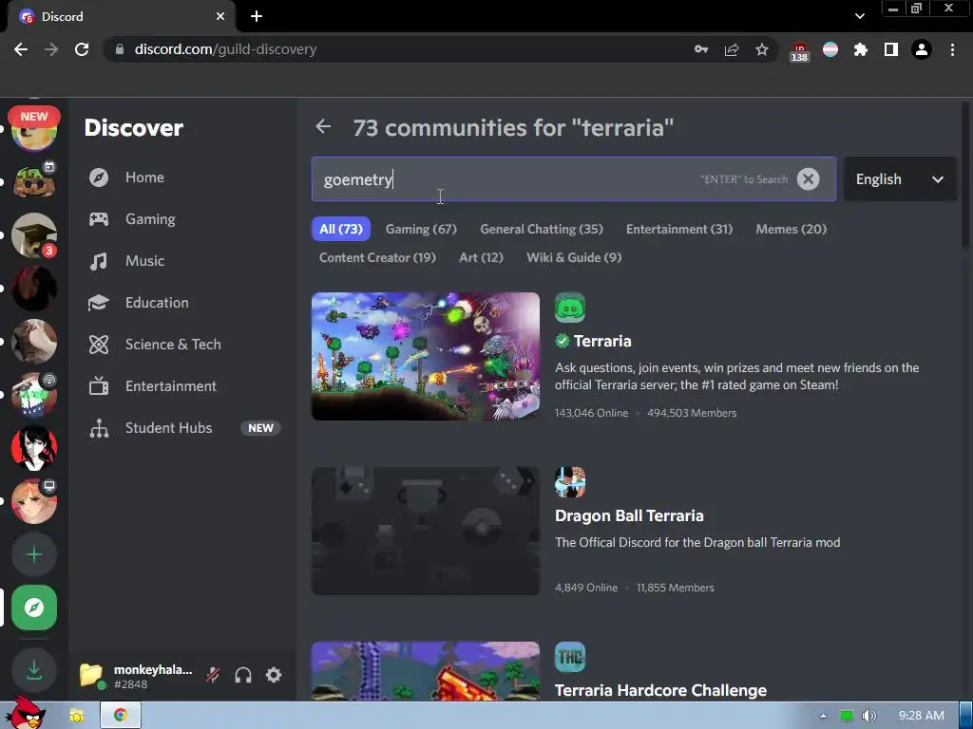Filter results by Wiki & Guide (9)
The image size is (973, 729).
click(573, 257)
